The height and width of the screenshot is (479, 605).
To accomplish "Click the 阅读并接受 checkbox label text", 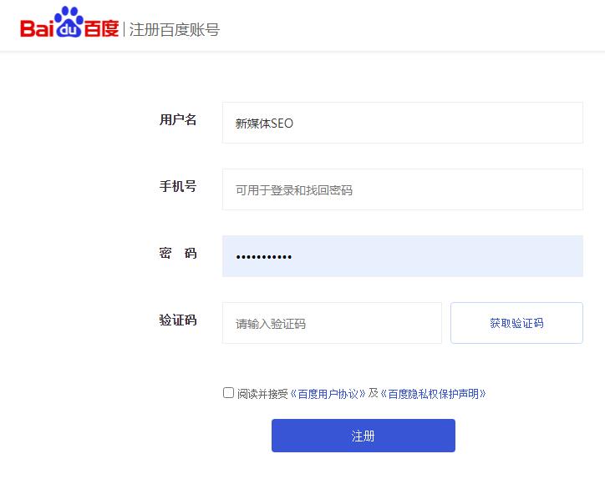I will pos(263,393).
